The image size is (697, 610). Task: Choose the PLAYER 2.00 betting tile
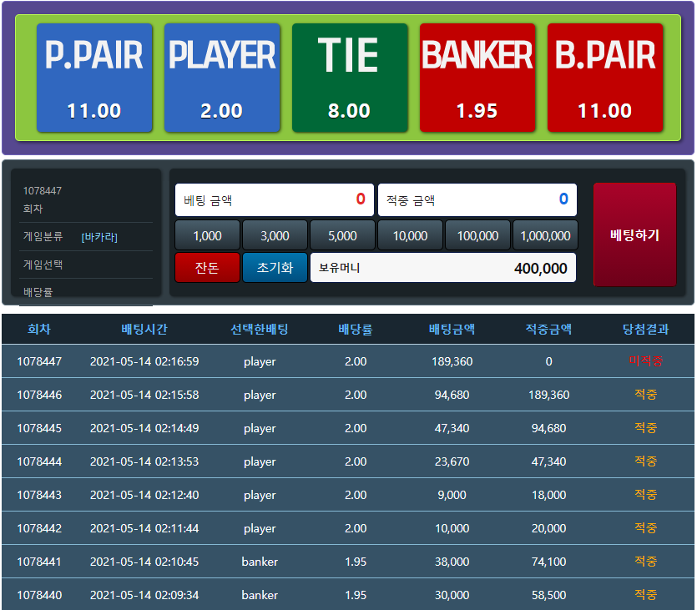pos(222,78)
